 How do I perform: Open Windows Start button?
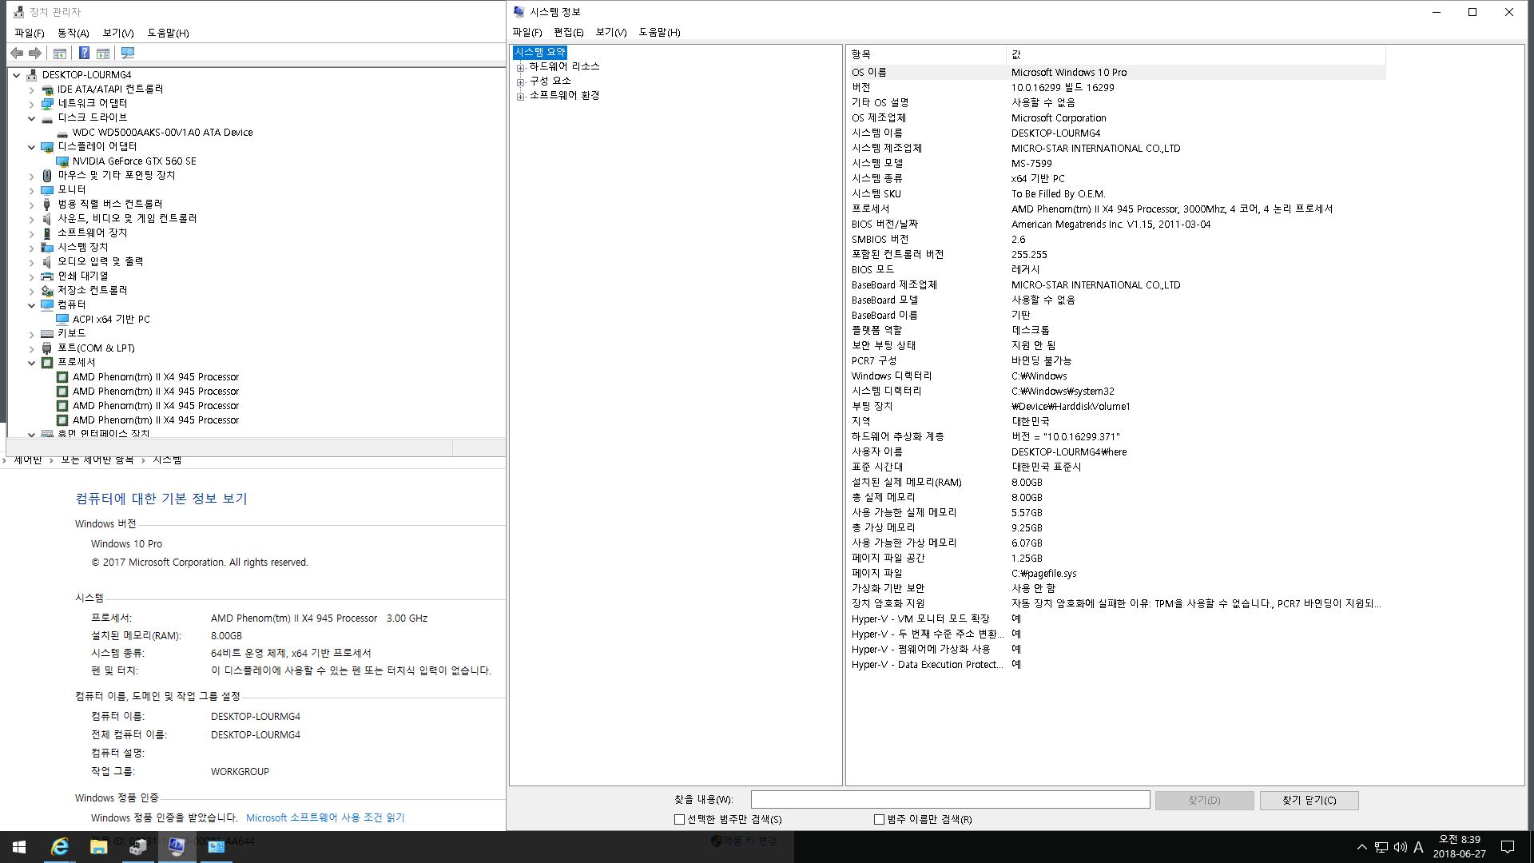(x=19, y=847)
